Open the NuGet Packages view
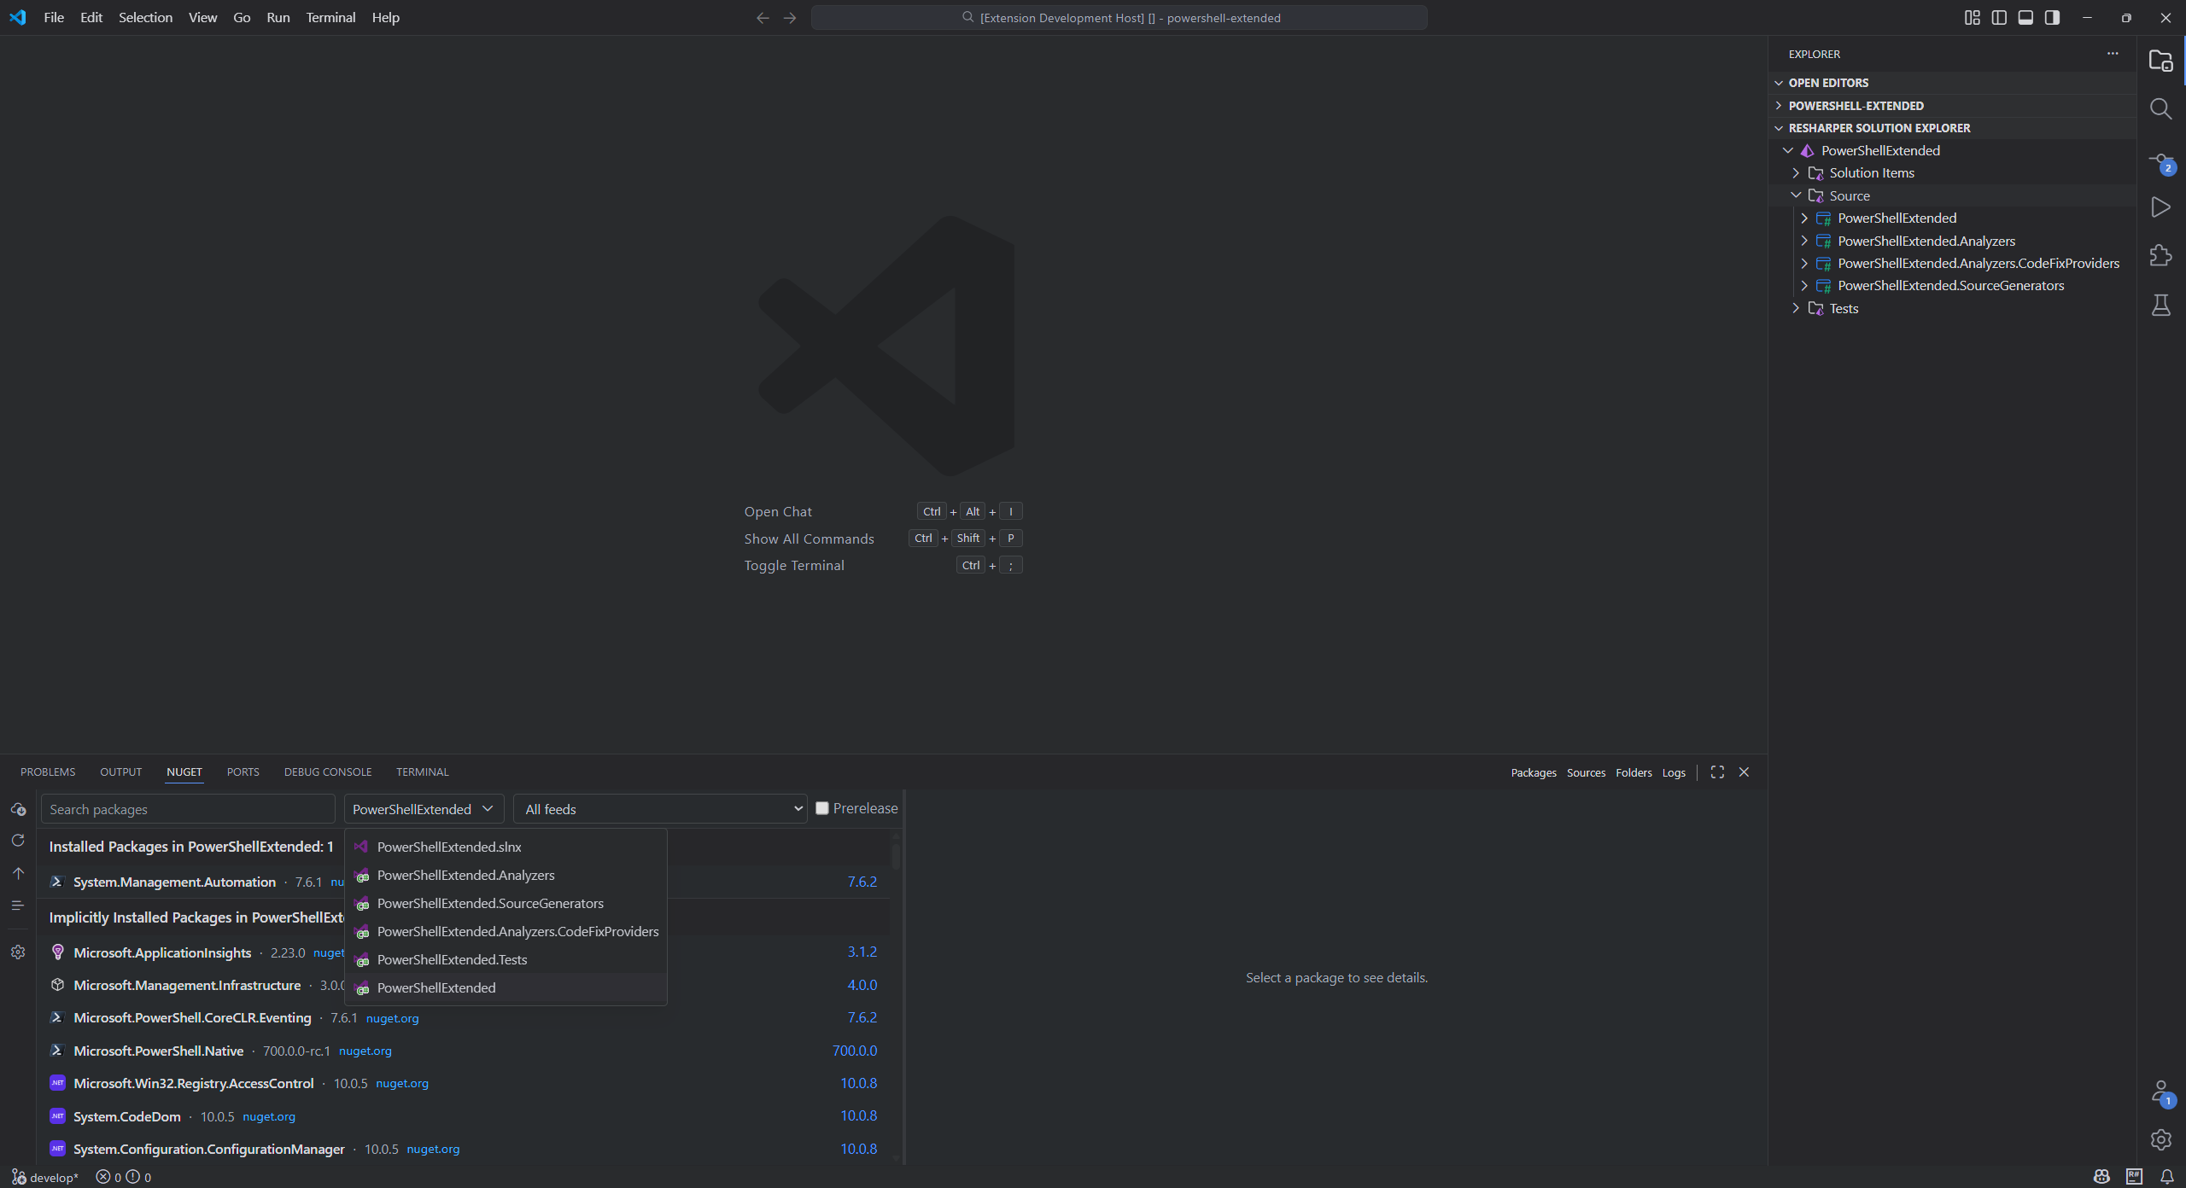The height and width of the screenshot is (1188, 2186). click(x=1534, y=773)
